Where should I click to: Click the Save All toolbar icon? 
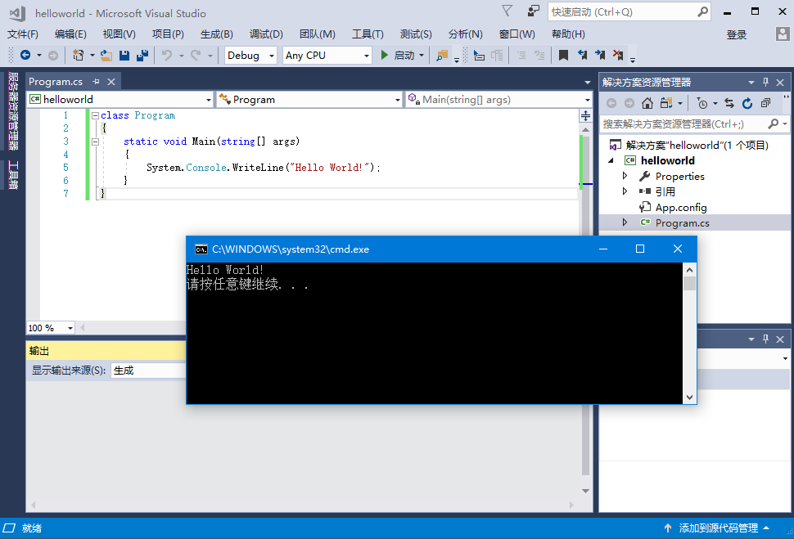pos(142,56)
